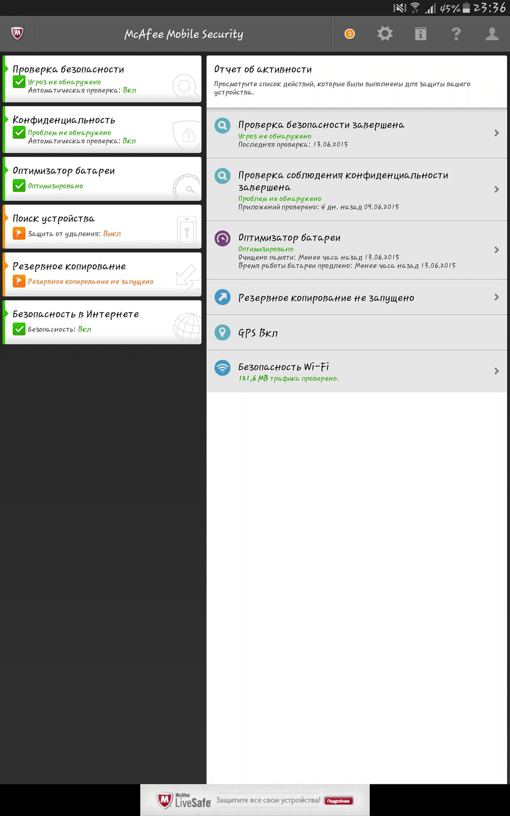Screen dimensions: 510x816
Task: Open settings gear in top bar
Action: 385,34
